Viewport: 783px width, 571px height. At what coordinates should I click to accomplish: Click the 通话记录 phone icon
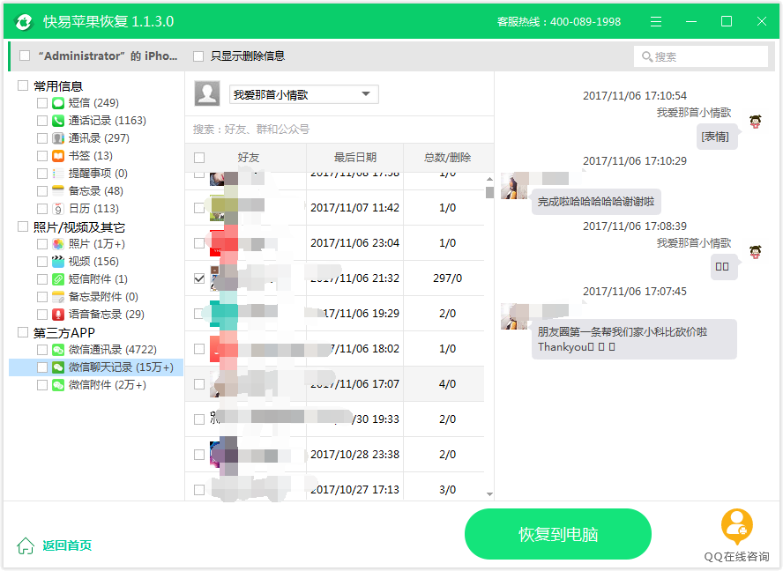click(58, 121)
